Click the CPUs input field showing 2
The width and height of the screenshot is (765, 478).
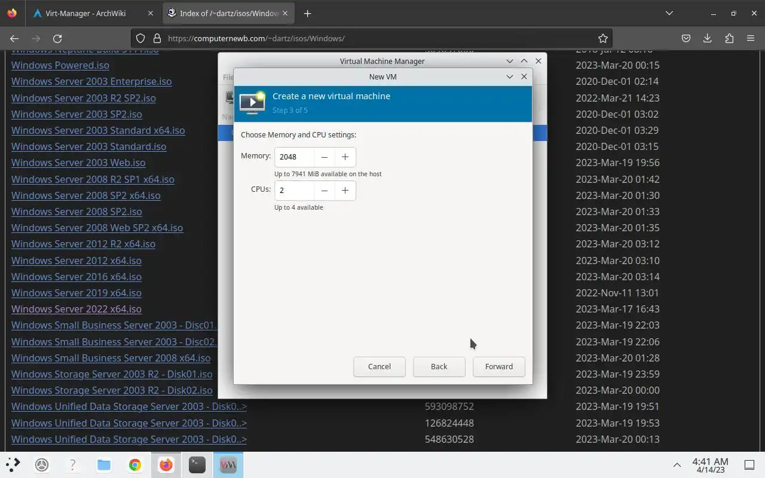[295, 191]
